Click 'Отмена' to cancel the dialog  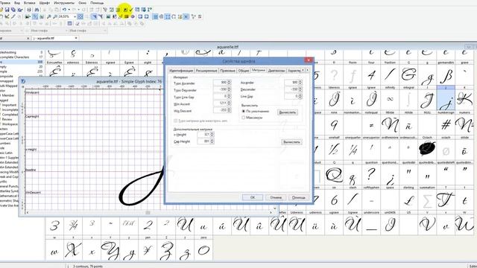tap(276, 197)
